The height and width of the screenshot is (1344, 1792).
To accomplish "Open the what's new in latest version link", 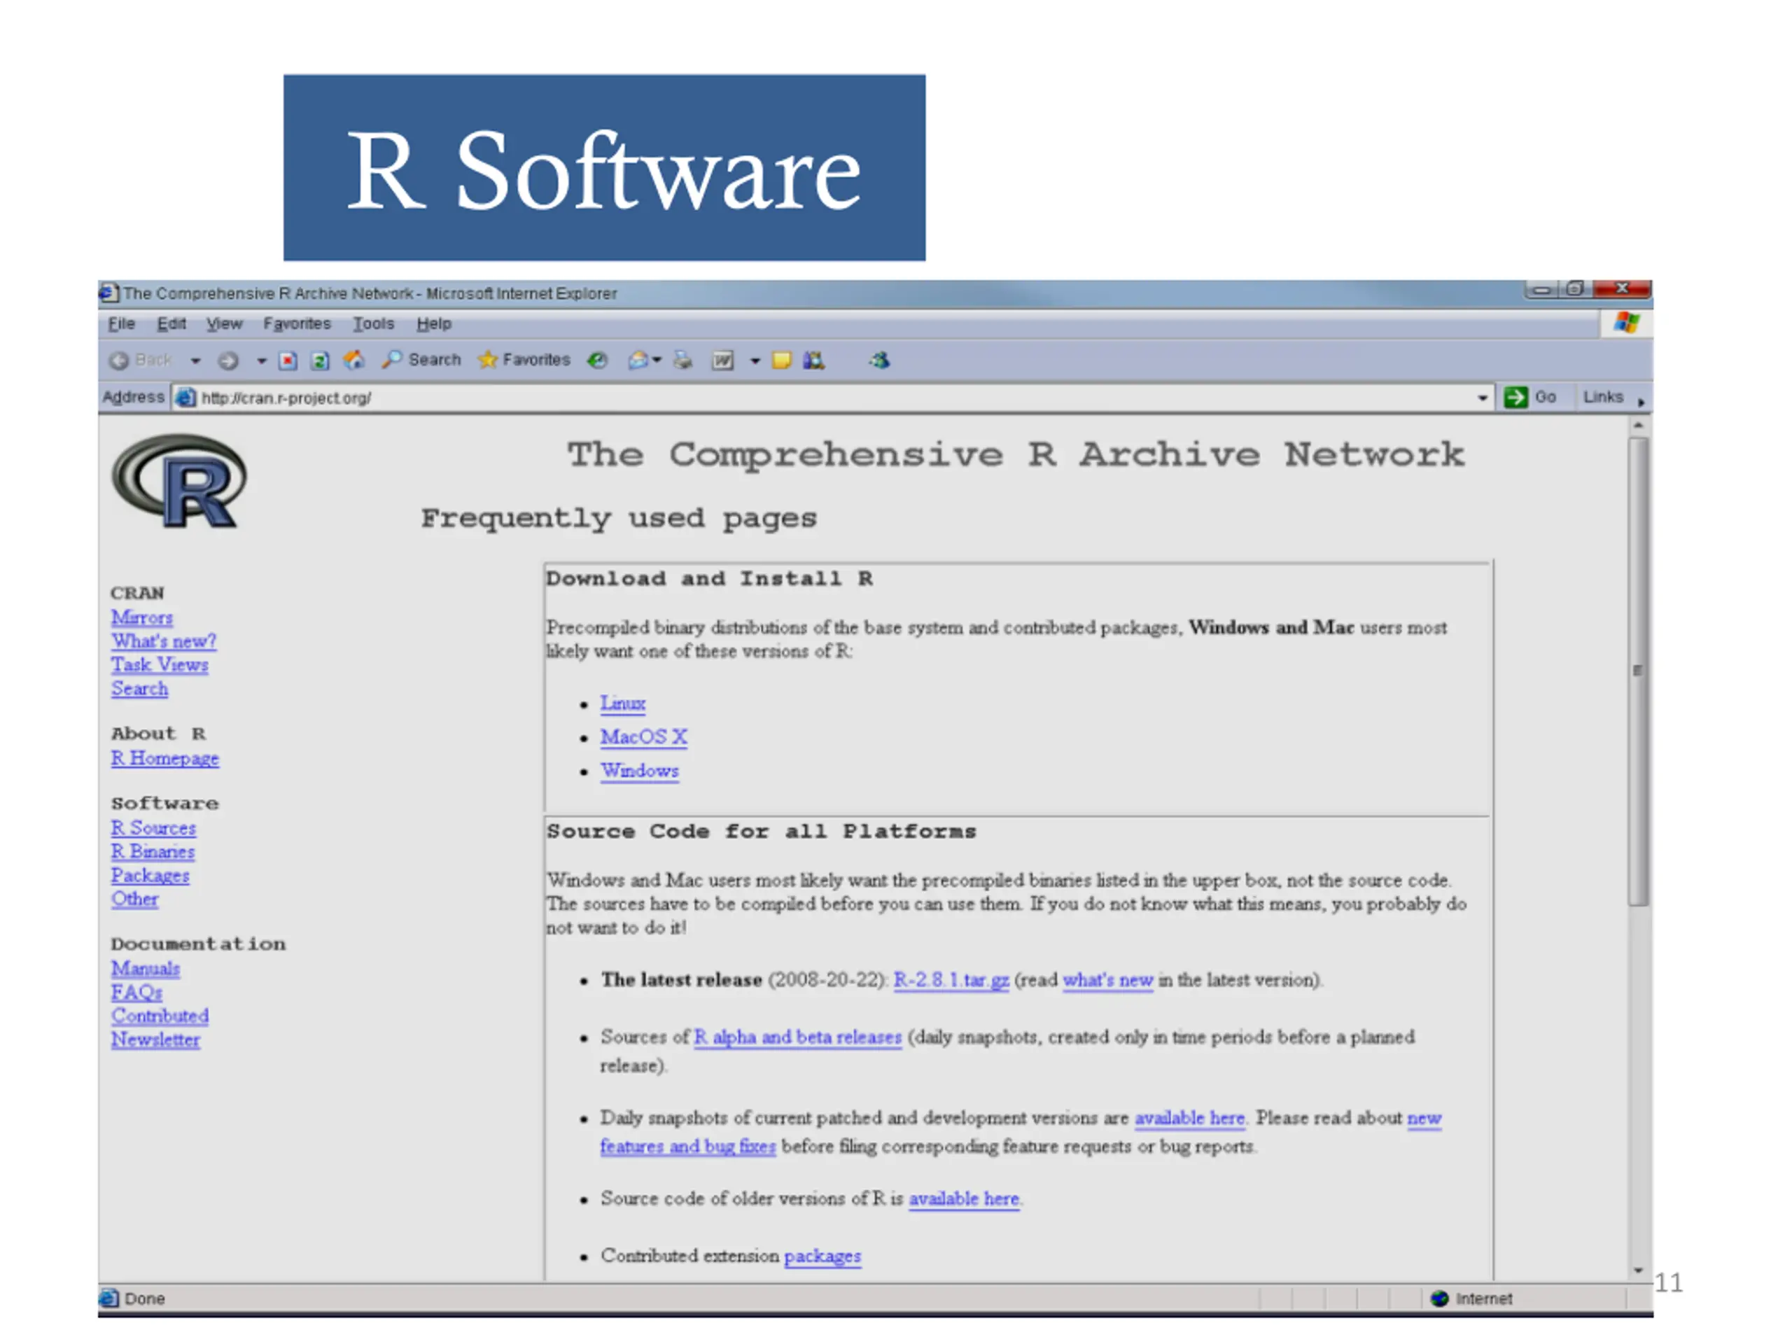I will pyautogui.click(x=1107, y=980).
